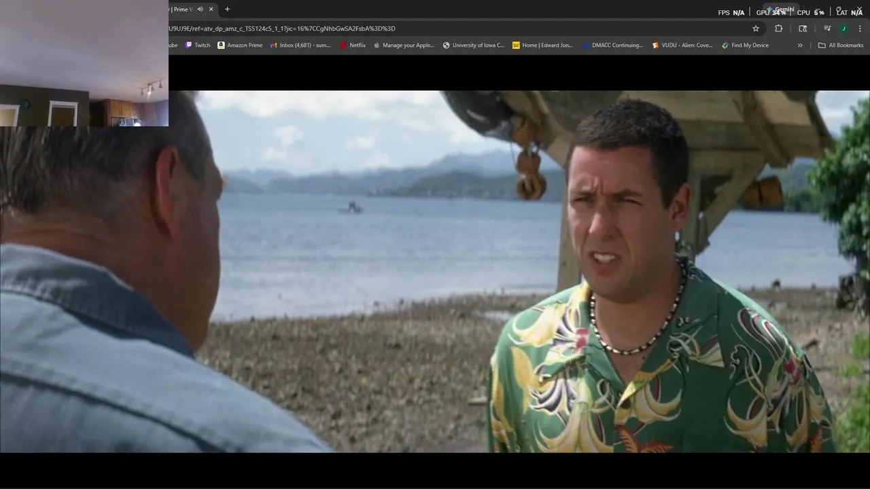Open a new browser tab
Screen dimensions: 870x489
tap(227, 10)
